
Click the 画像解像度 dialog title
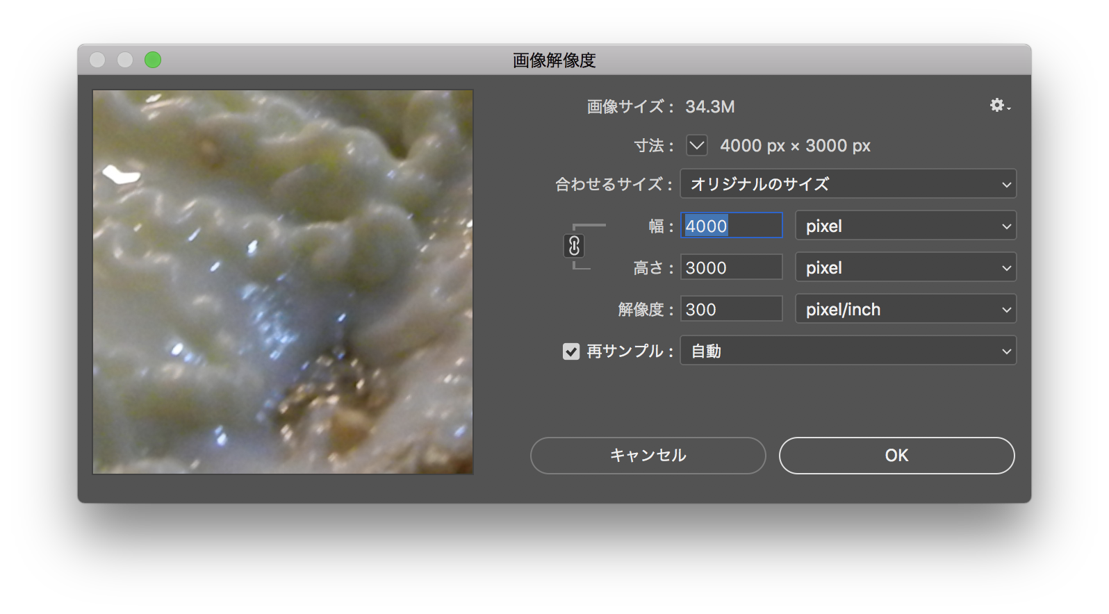(x=554, y=60)
